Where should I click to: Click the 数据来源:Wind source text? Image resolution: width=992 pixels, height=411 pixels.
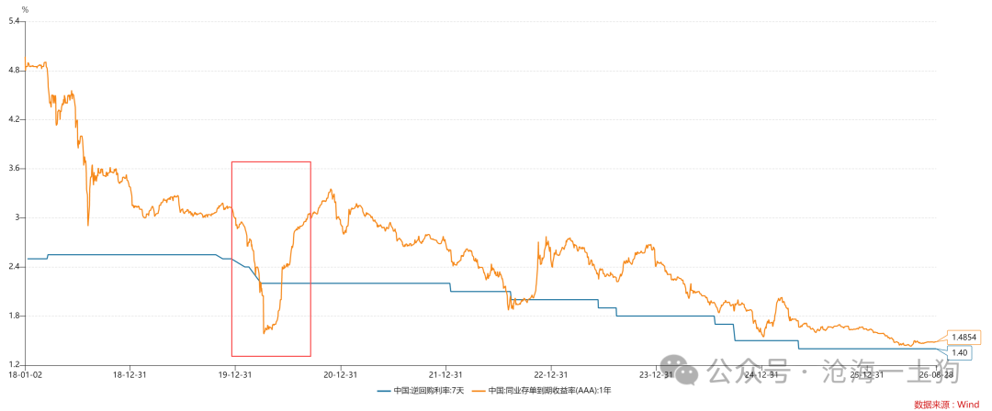[x=946, y=404]
